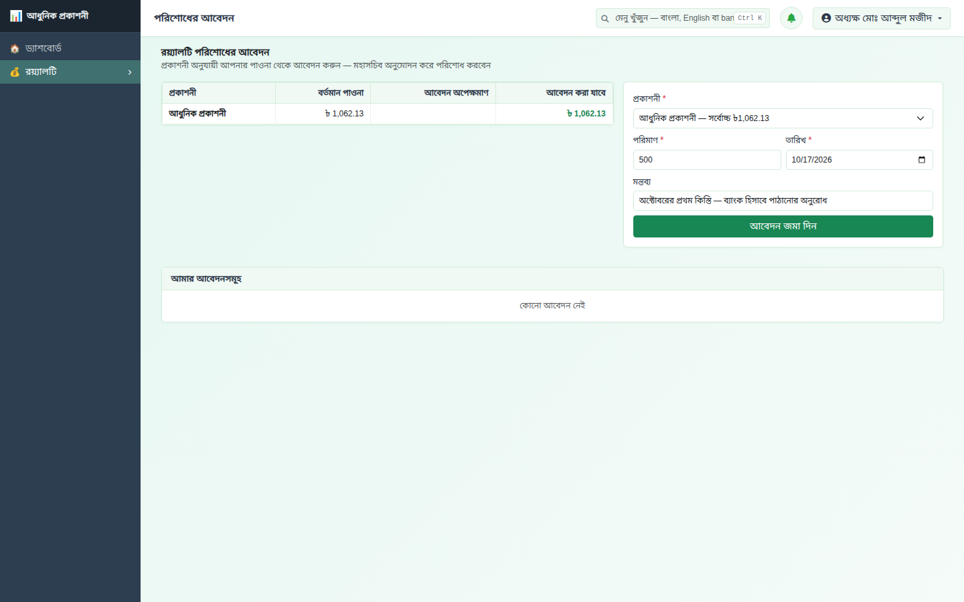Submit with আবেদন জমা দিন button

783,226
